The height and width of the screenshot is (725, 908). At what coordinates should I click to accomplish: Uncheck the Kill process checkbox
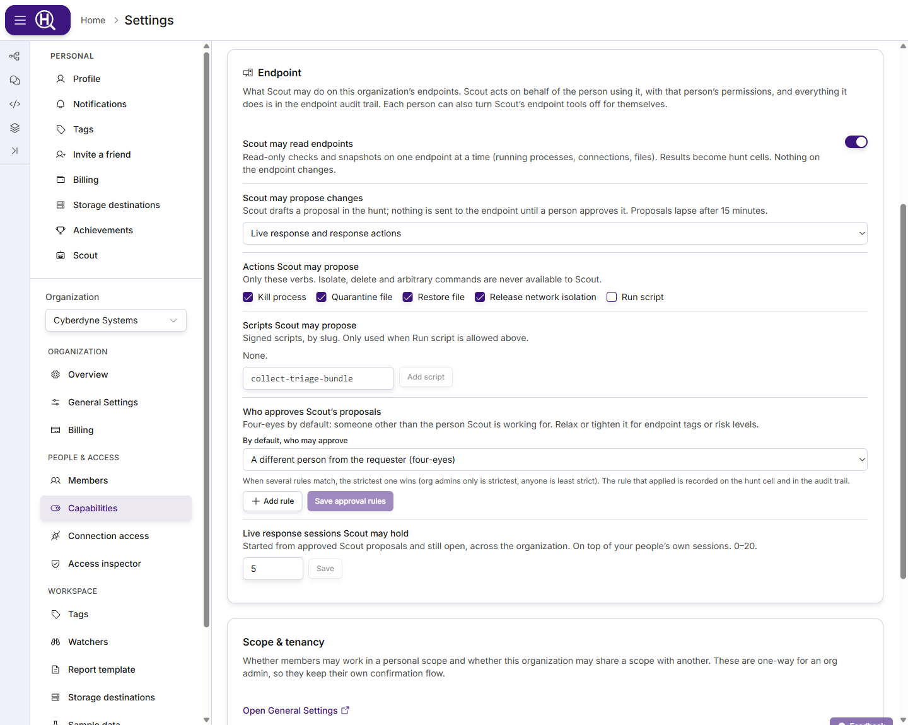point(248,297)
